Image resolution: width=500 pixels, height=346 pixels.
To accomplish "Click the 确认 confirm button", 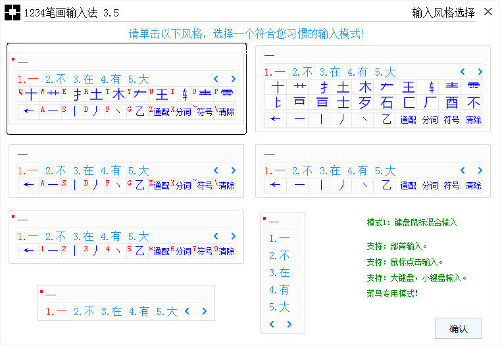I will pyautogui.click(x=458, y=328).
